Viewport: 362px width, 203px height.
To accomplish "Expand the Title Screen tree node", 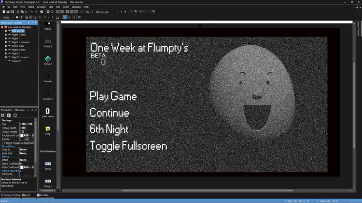I will coord(6,31).
